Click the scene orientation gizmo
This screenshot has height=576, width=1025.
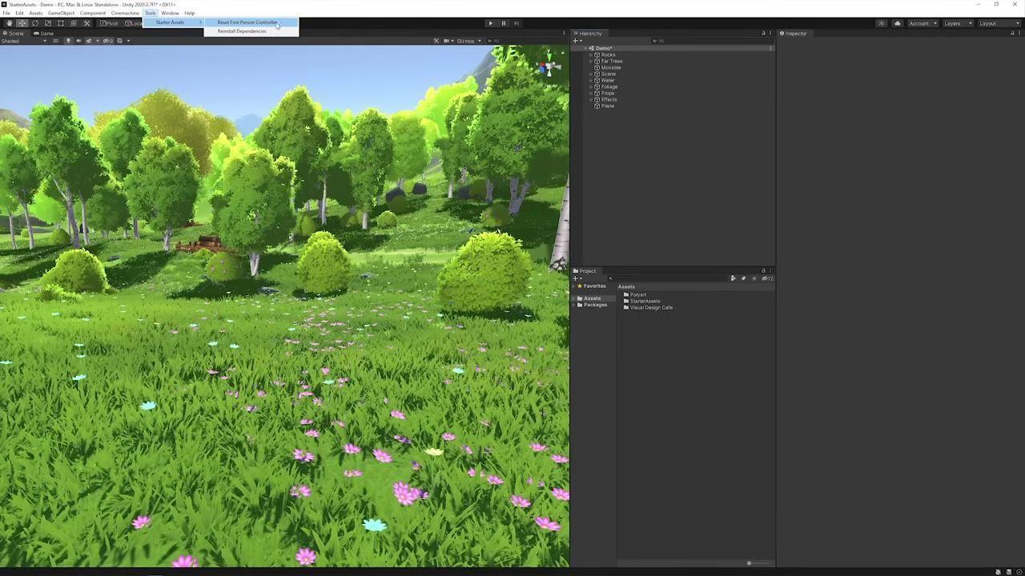pyautogui.click(x=549, y=69)
